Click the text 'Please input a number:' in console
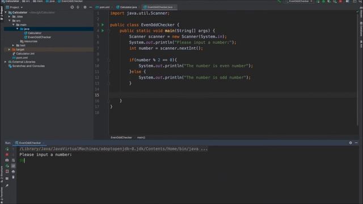363x204 pixels. 45,155
